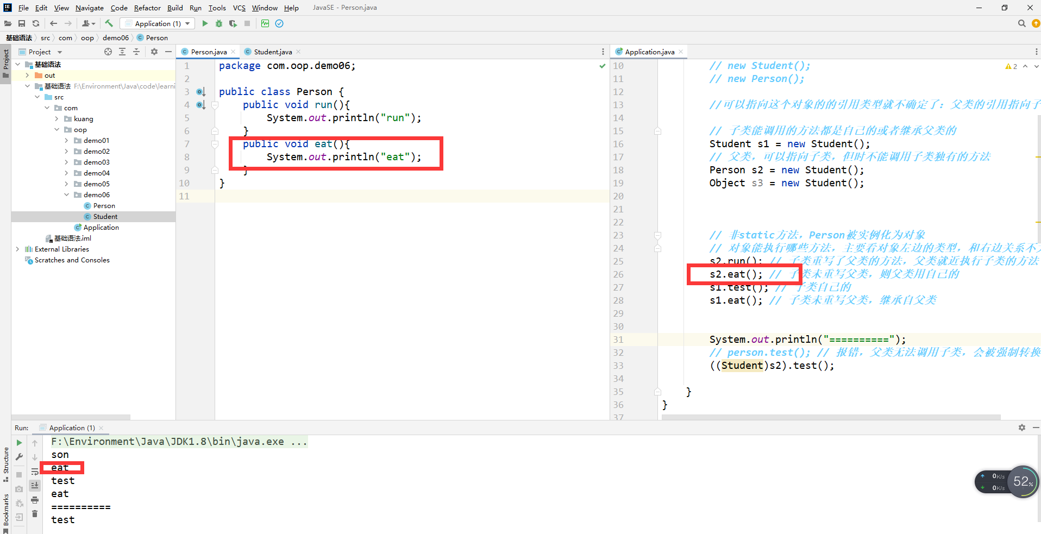Open the Navigate menu
This screenshot has width=1041, height=534.
coord(90,8)
